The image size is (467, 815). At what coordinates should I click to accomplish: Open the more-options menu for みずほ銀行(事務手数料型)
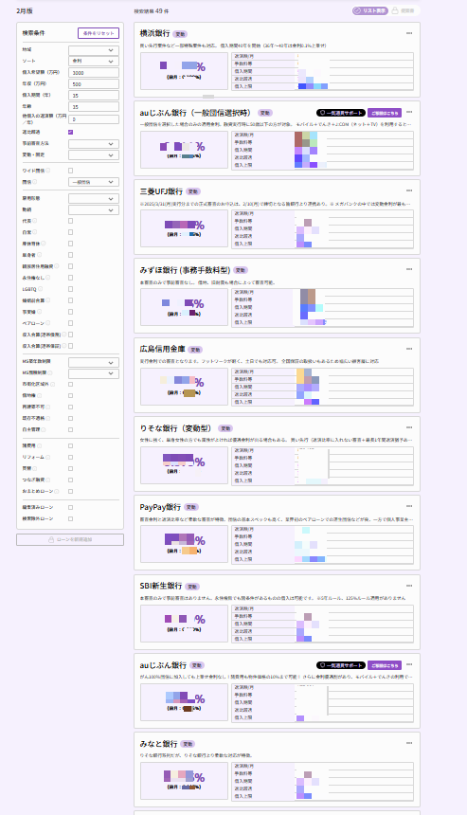(409, 269)
